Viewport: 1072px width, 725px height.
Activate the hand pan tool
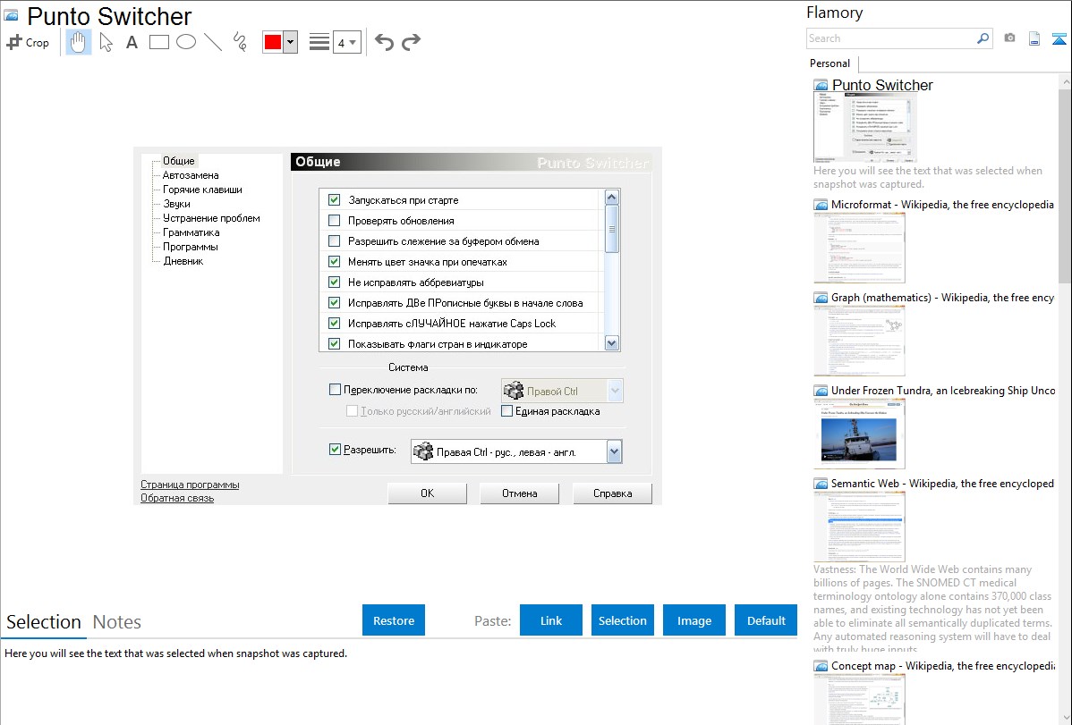79,42
